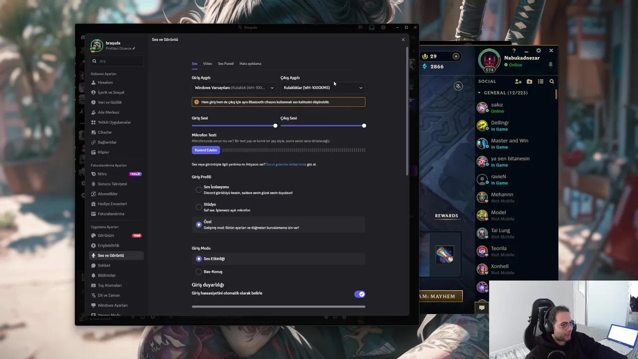Open Bağlantılar connections settings
The image size is (638, 359).
coord(116,142)
